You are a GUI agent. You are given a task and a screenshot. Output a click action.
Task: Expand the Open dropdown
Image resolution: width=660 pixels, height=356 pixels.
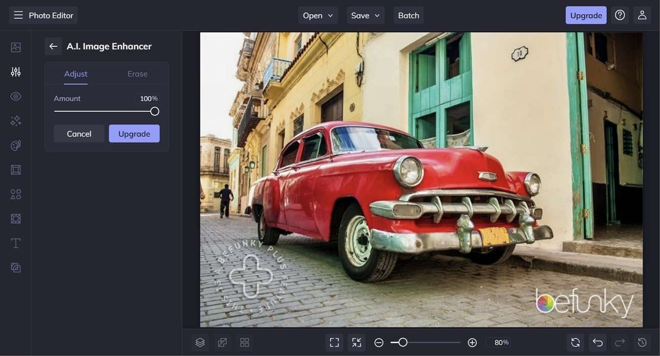coord(318,15)
